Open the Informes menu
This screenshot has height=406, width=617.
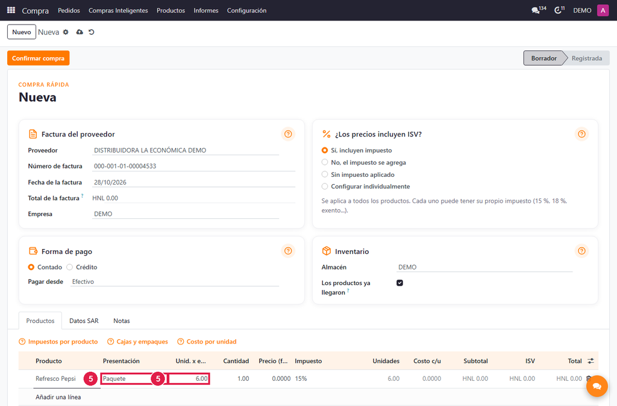click(206, 10)
